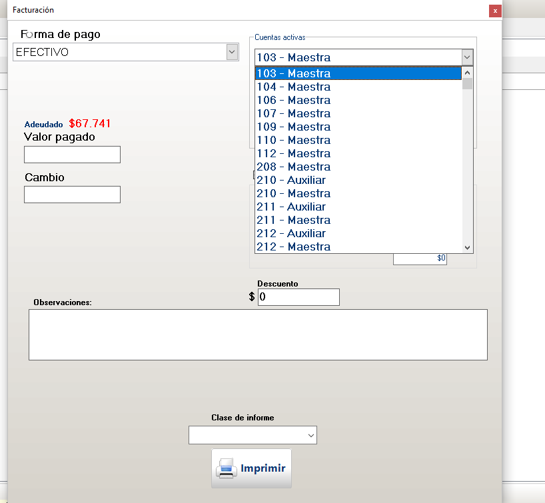This screenshot has width=545, height=503.
Task: Collapse the Cuentas activas combo box arrow
Action: click(x=466, y=57)
